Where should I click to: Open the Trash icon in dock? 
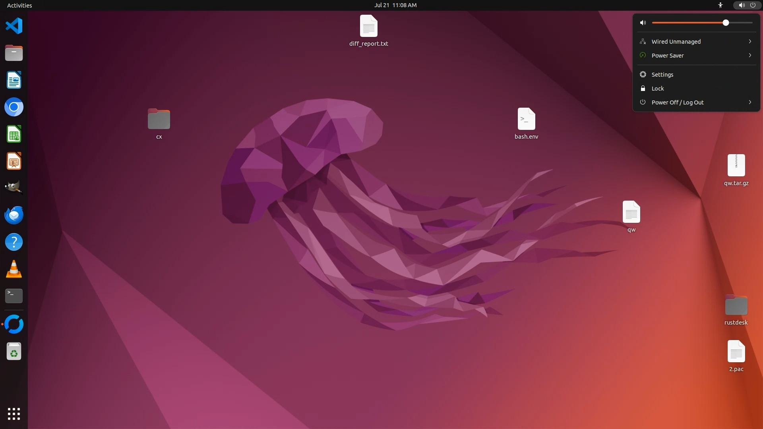[x=14, y=352]
